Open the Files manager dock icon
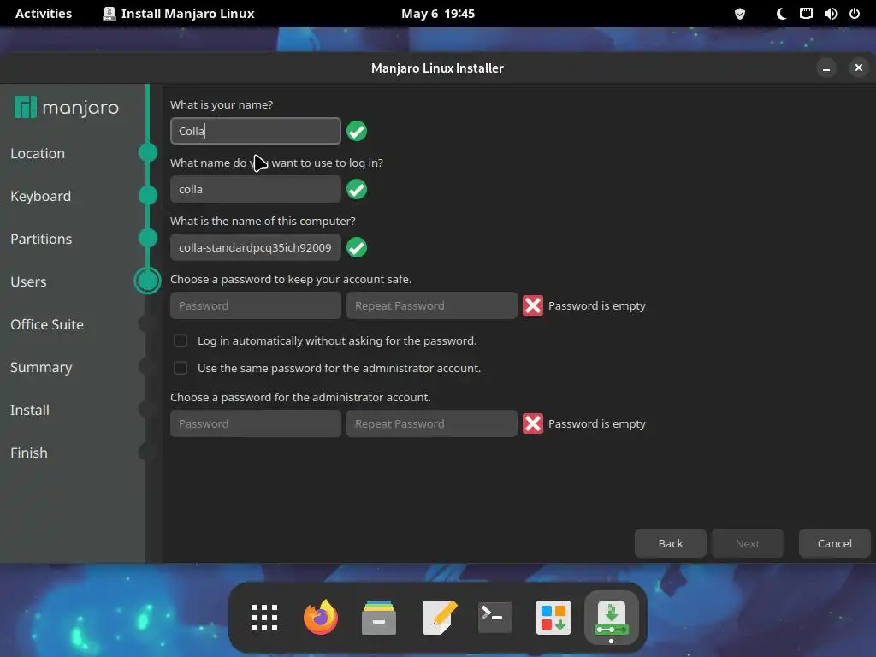The width and height of the screenshot is (876, 657). pyautogui.click(x=379, y=618)
